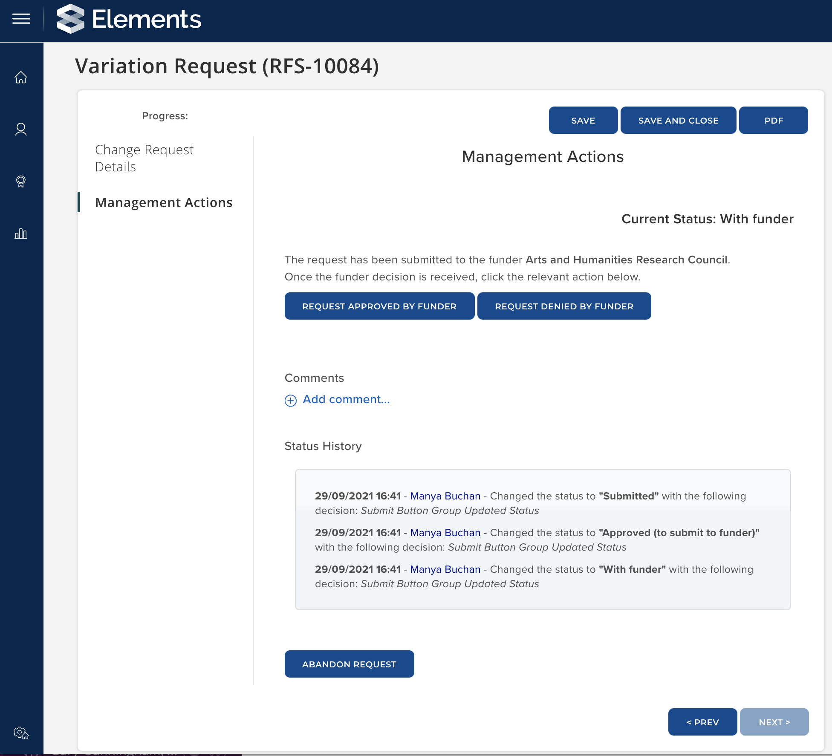Open the award ribbon sidebar icon
The width and height of the screenshot is (832, 756).
[x=21, y=182]
